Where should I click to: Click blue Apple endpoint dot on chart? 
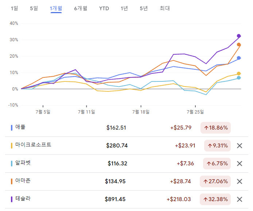(x=239, y=58)
